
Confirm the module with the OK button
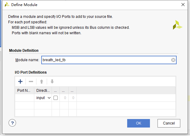[138, 123]
